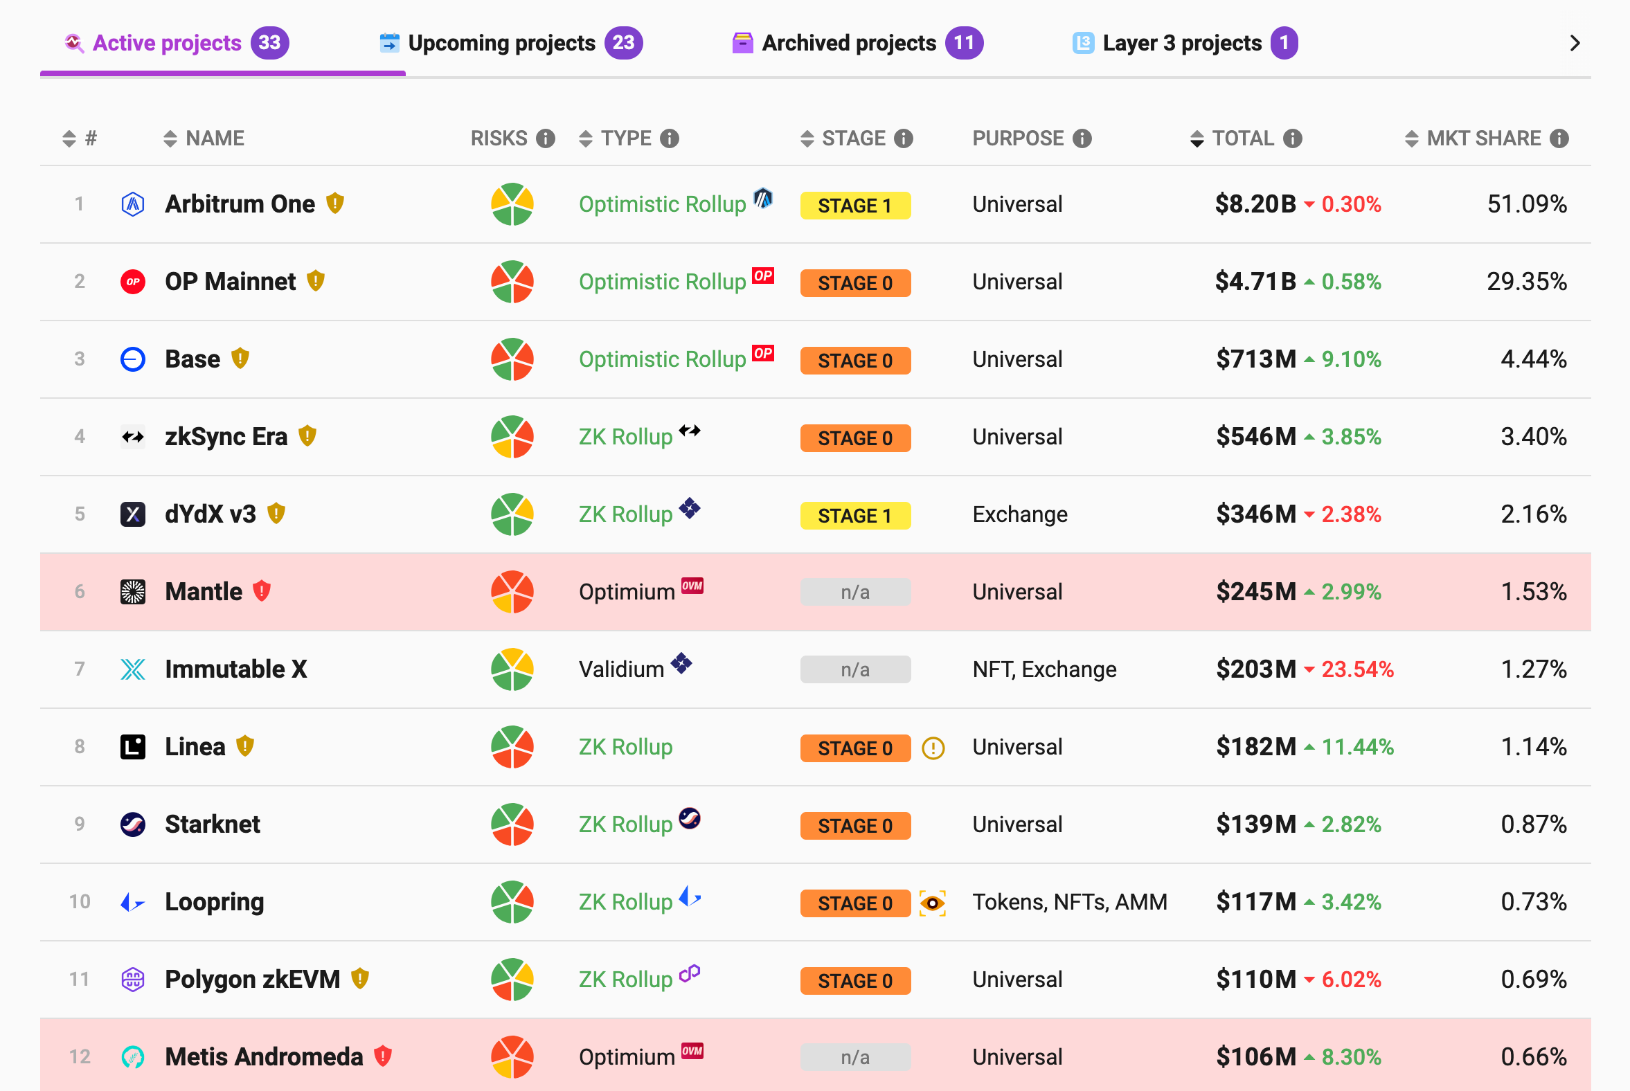Image resolution: width=1630 pixels, height=1091 pixels.
Task: Click STAGE 1 badge for Arbitrum One
Action: click(855, 206)
